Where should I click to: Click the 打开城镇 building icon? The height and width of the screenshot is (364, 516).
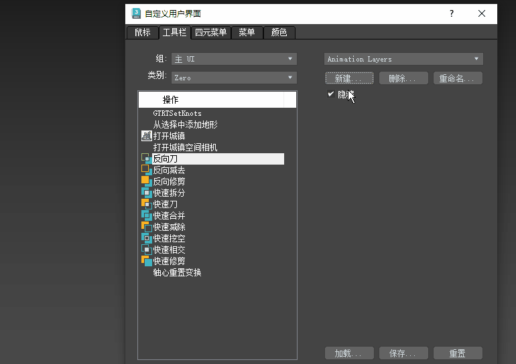[x=146, y=136]
